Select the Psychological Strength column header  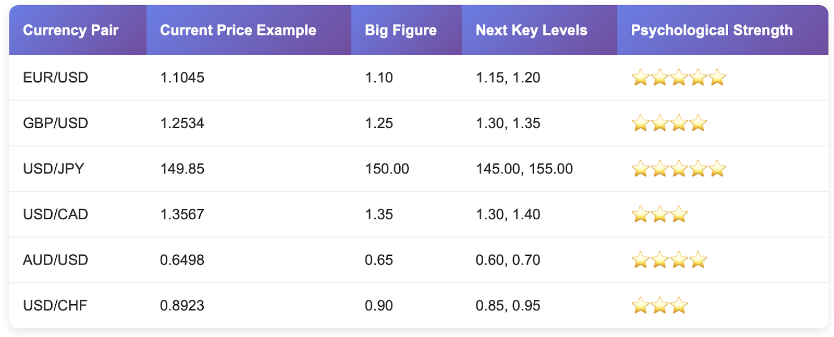point(712,30)
